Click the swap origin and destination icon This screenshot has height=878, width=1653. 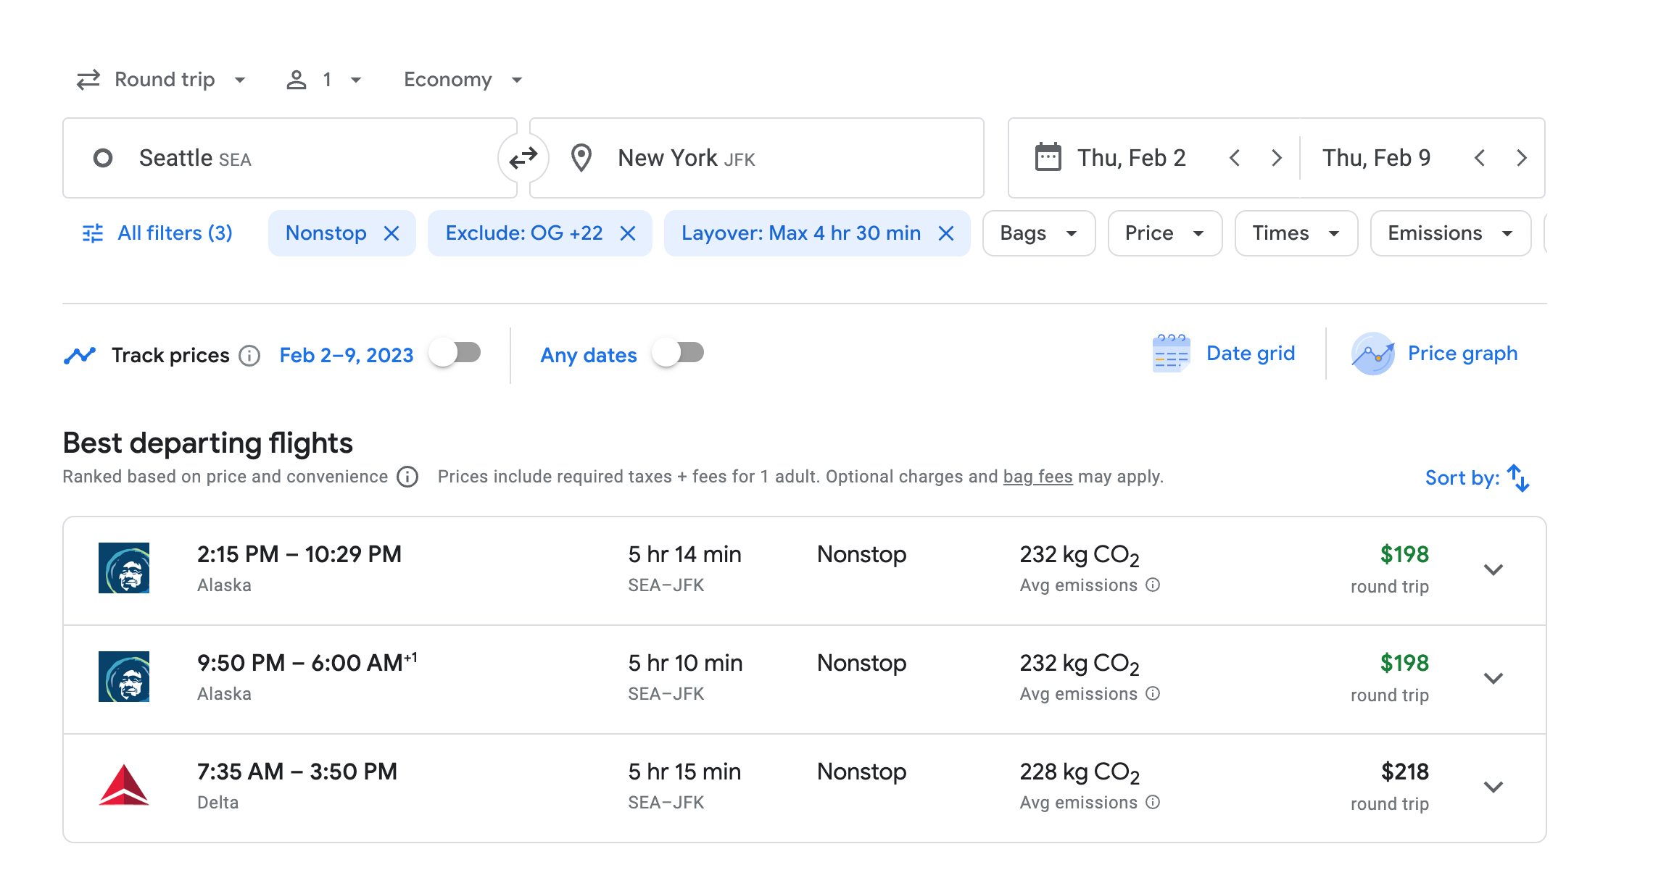(x=523, y=158)
